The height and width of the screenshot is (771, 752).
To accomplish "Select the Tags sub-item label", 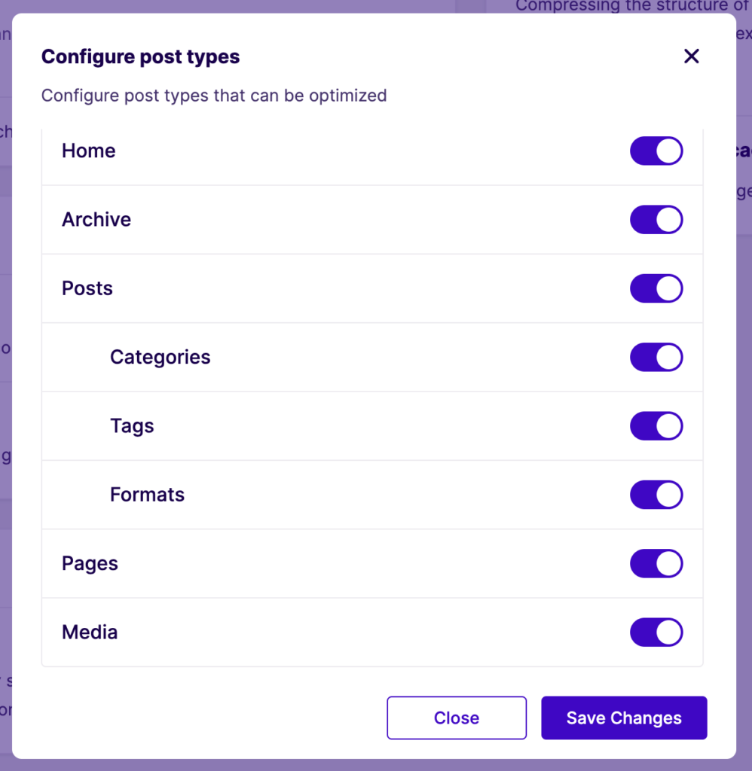I will coord(132,425).
